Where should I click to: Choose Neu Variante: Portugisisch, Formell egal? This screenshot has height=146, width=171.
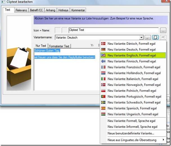coord(133,96)
